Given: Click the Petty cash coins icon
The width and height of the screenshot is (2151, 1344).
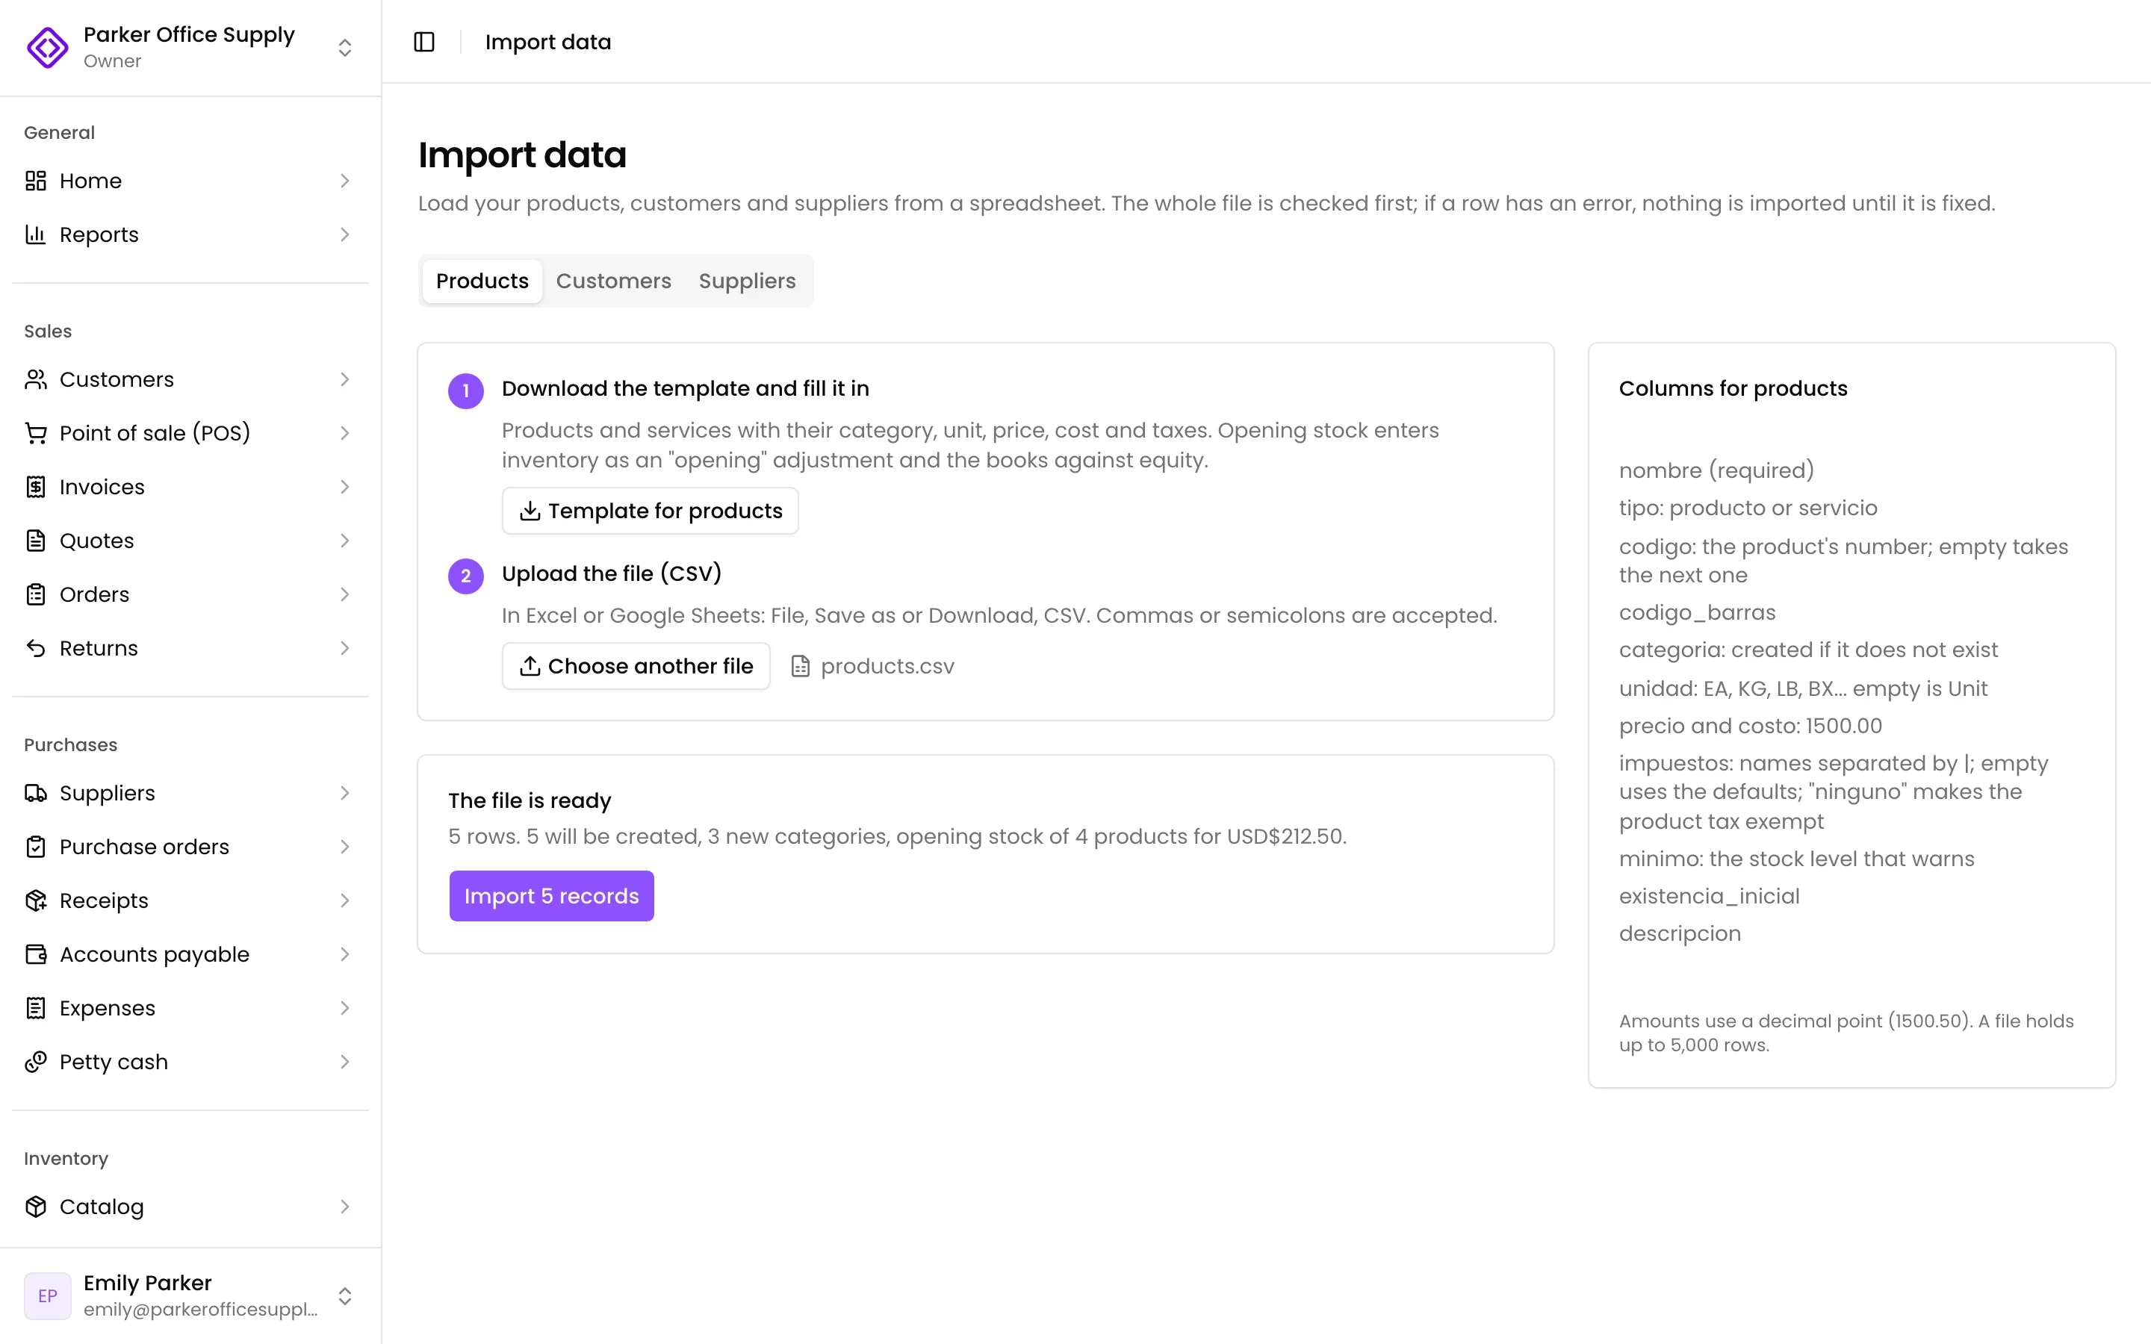Looking at the screenshot, I should (x=36, y=1063).
